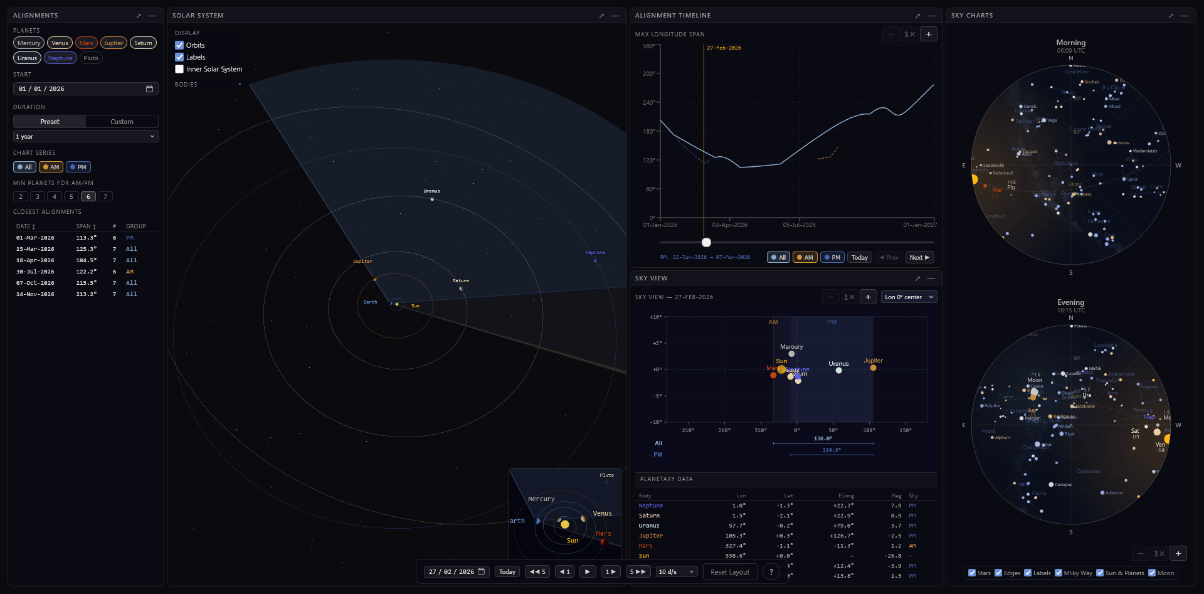
Task: Toggle Milky Way in sky charts
Action: coord(1059,573)
